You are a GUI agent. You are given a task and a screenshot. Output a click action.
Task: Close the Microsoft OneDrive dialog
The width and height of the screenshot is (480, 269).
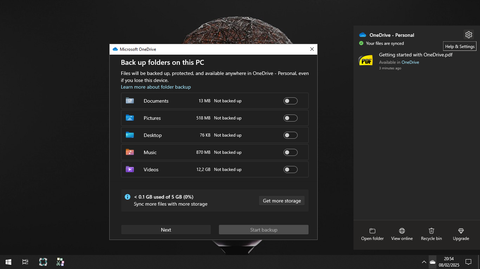(312, 49)
